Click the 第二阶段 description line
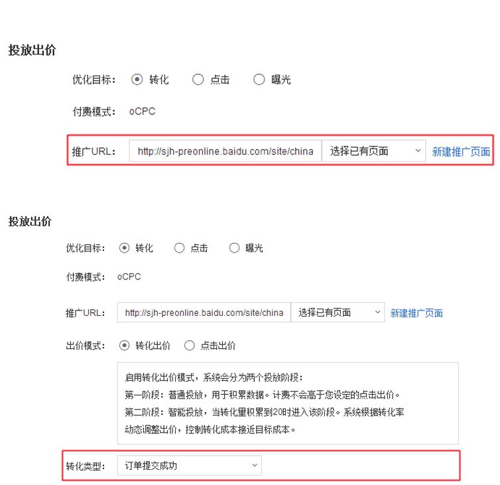This screenshot has width=500, height=485. (265, 412)
